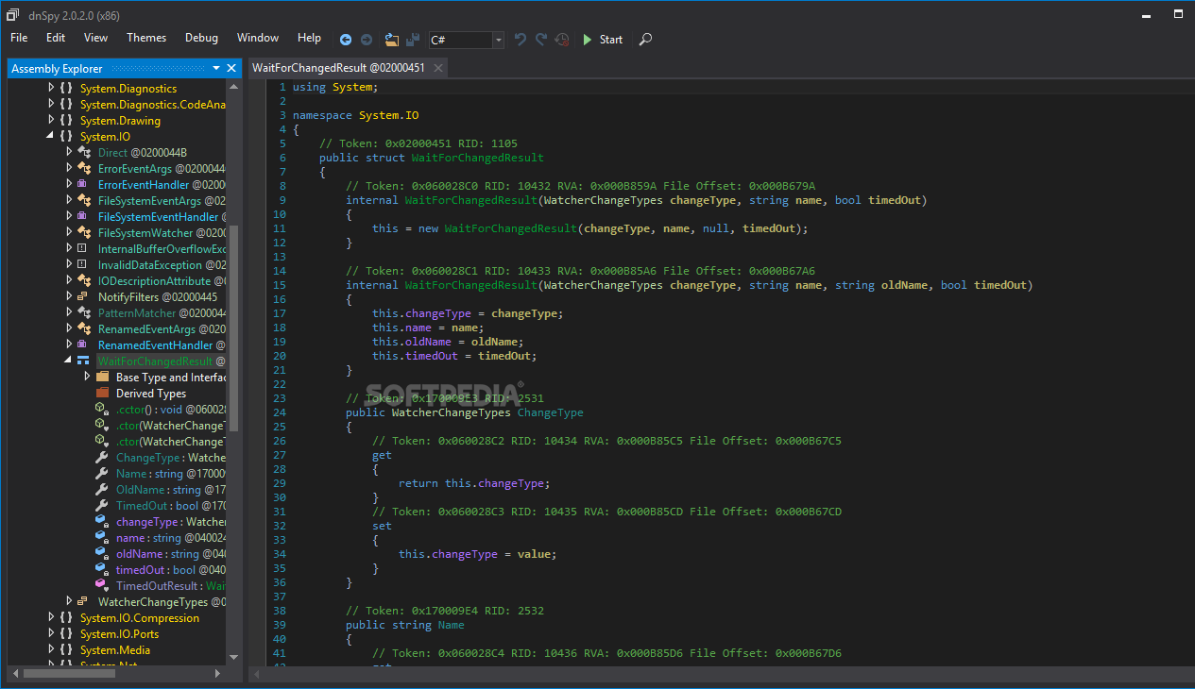The height and width of the screenshot is (689, 1195).
Task: Expand the System.Diagnostics namespace node
Action: pos(51,89)
